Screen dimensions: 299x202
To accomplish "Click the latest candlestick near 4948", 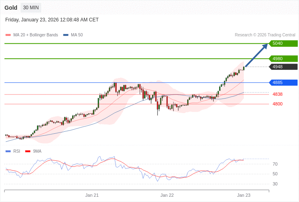I will pyautogui.click(x=244, y=68).
